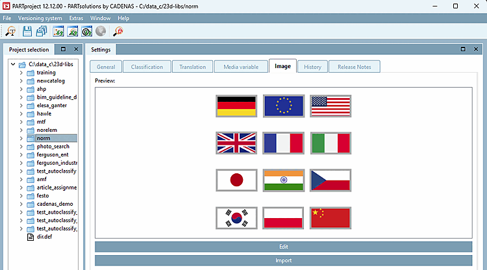Open the Window menu
The image size is (487, 270).
pyautogui.click(x=100, y=18)
